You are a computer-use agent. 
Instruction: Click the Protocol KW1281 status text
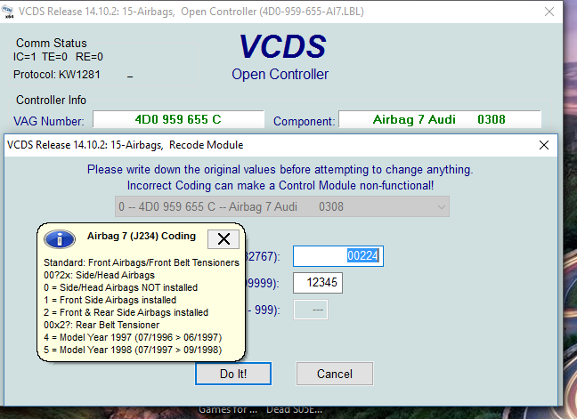[55, 74]
